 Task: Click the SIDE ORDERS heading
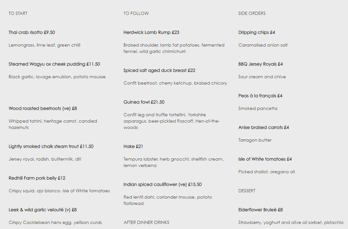click(x=252, y=13)
